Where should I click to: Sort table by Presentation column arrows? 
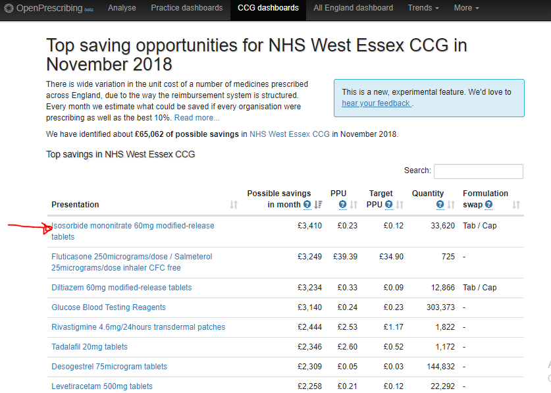234,205
